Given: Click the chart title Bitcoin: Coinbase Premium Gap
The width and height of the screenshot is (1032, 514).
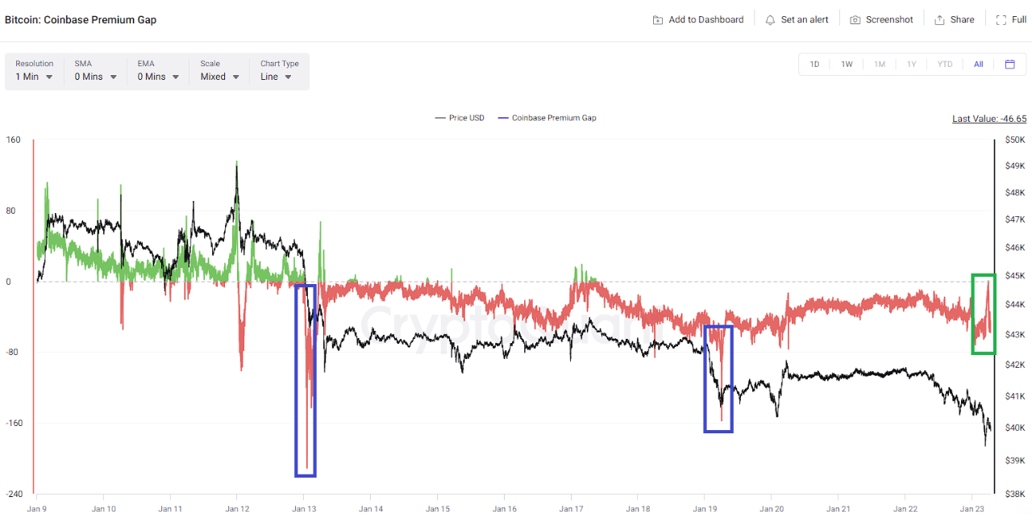Looking at the screenshot, I should click(x=81, y=20).
